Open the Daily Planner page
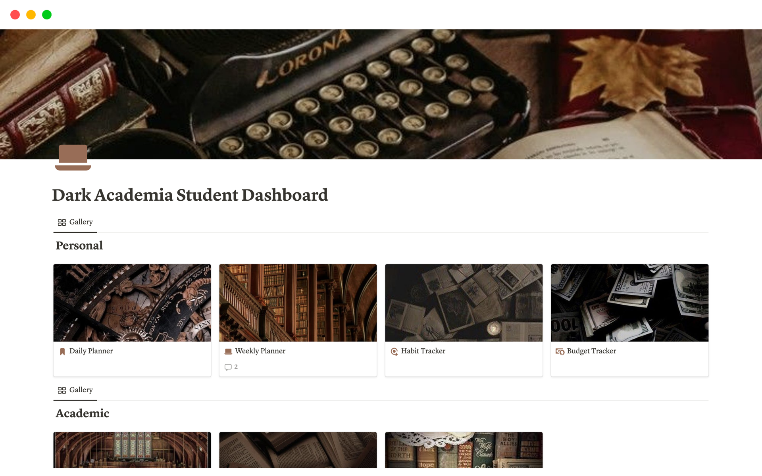 (x=91, y=351)
